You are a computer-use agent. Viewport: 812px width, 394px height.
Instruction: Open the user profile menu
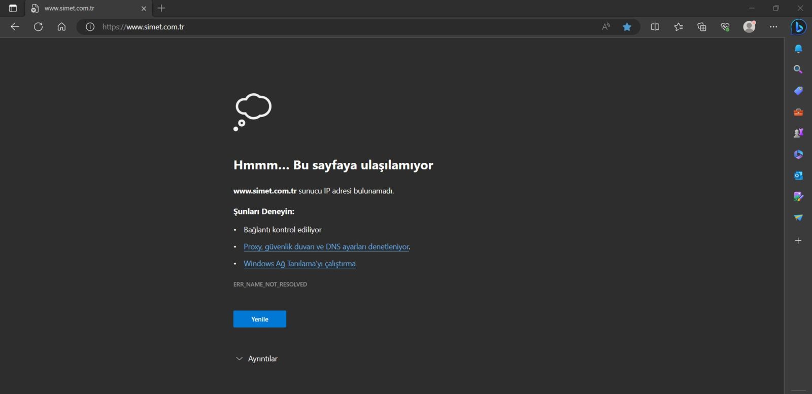pyautogui.click(x=749, y=27)
